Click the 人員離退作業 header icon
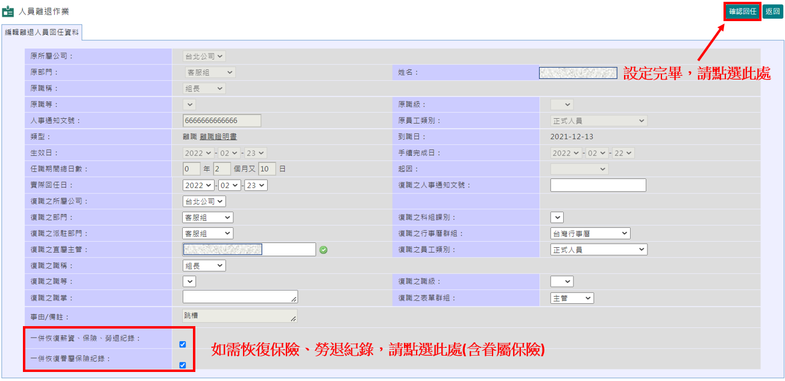The image size is (785, 381). [x=8, y=10]
